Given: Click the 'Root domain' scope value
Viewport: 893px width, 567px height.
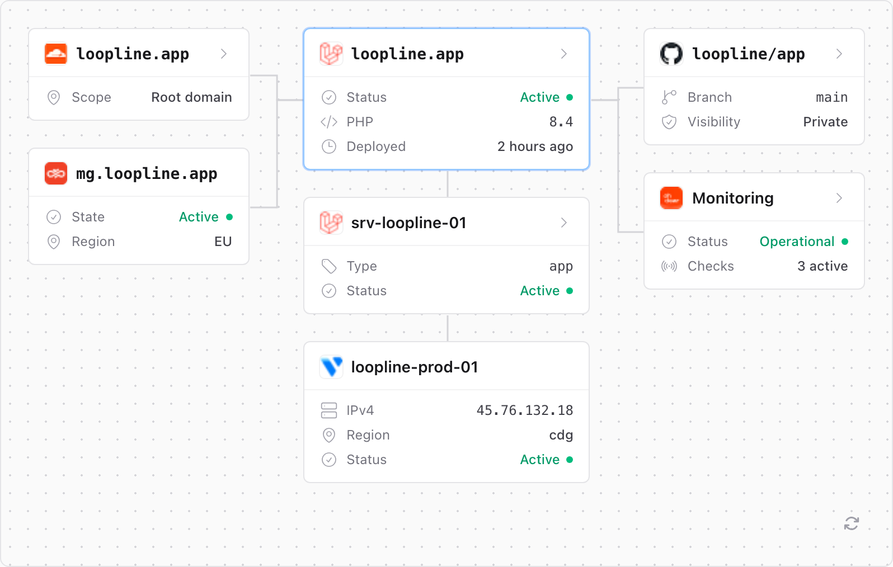Looking at the screenshot, I should [x=191, y=97].
